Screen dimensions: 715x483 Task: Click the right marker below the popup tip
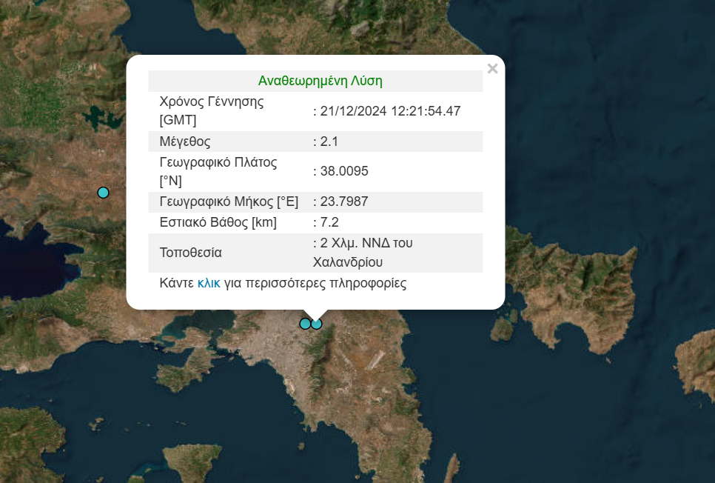click(x=318, y=324)
